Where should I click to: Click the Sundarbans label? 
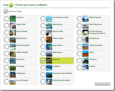tap(94, 38)
